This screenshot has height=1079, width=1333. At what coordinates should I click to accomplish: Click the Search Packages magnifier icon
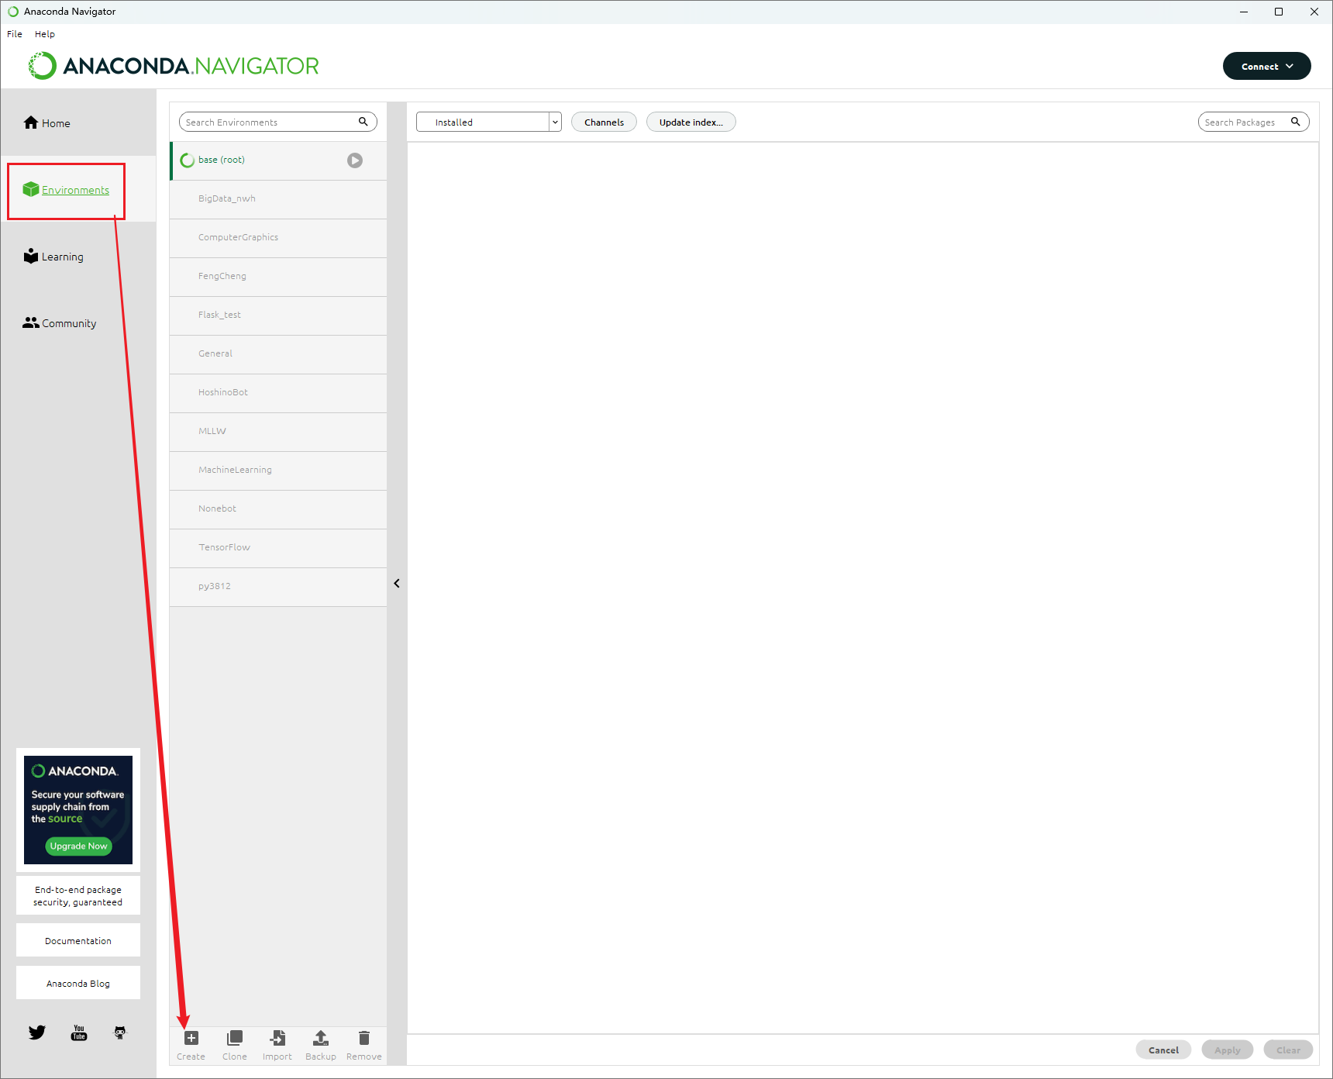pos(1295,122)
